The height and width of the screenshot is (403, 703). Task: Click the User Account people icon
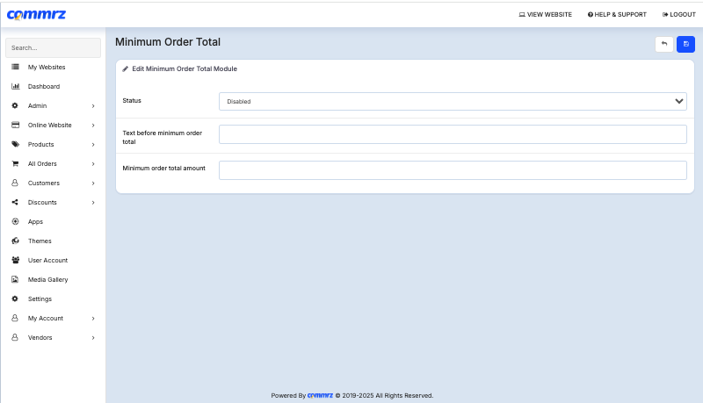coord(15,260)
